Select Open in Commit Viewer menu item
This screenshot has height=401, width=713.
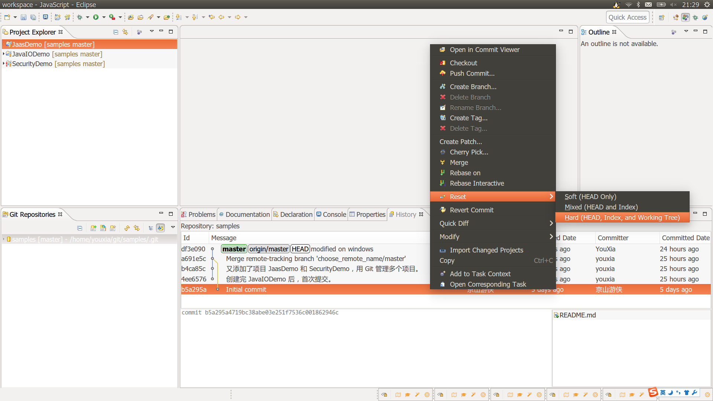coord(492,50)
